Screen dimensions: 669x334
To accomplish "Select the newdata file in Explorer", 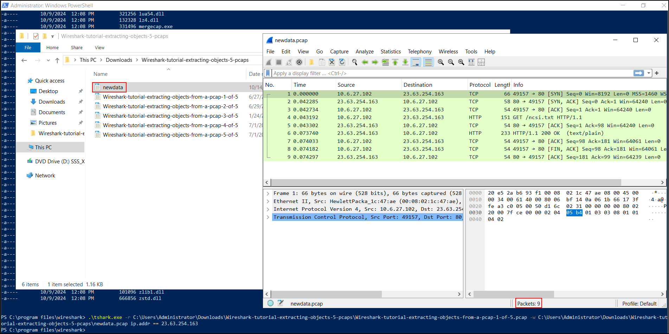I will [113, 87].
